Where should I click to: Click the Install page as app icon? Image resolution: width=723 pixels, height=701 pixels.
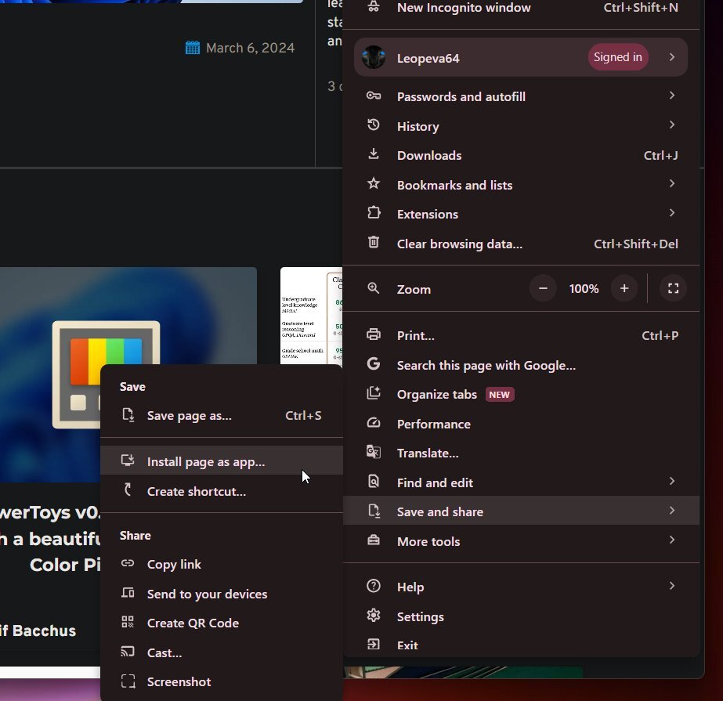(x=128, y=461)
